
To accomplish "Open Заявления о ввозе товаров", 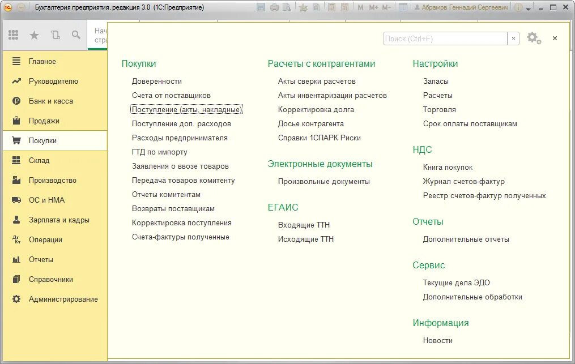I will coord(180,166).
